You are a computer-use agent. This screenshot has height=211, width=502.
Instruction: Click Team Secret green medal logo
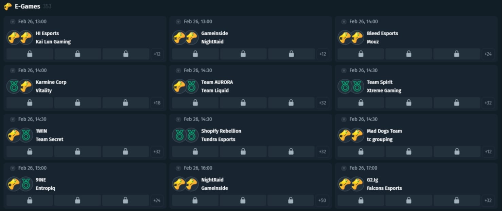coord(26,135)
